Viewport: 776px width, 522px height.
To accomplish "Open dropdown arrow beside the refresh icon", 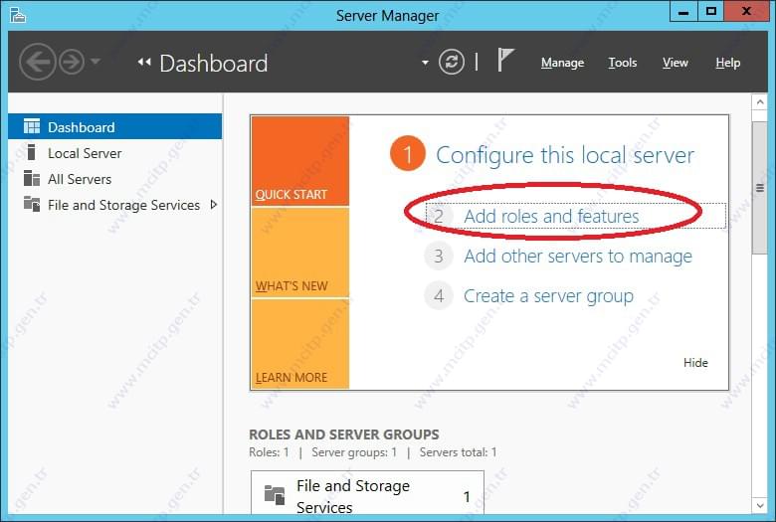I will (425, 63).
